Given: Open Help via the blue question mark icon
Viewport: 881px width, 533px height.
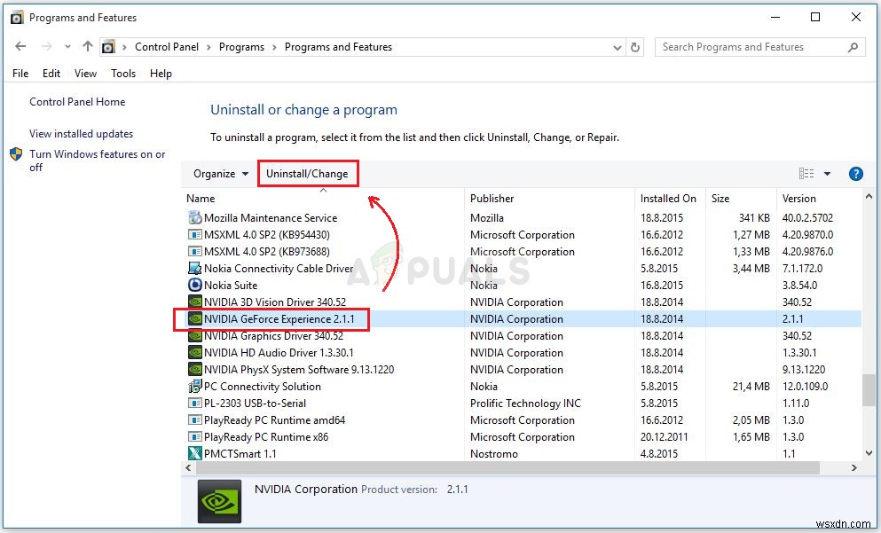Looking at the screenshot, I should (855, 174).
